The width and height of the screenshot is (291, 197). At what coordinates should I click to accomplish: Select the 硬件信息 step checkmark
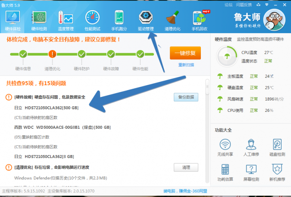23,54
